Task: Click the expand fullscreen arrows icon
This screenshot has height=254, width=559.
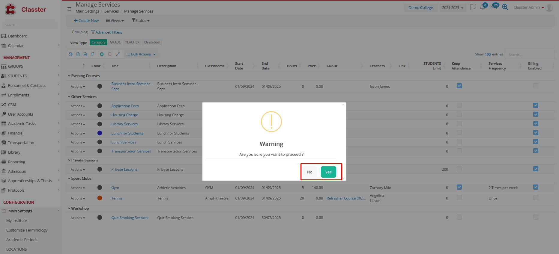Action: click(x=118, y=54)
